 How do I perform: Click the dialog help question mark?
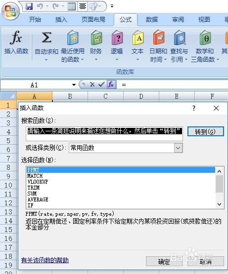click(x=194, y=108)
